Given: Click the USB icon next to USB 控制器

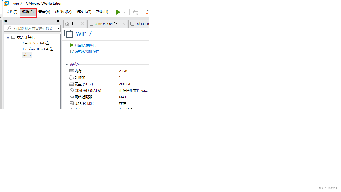Looking at the screenshot, I should [x=72, y=103].
